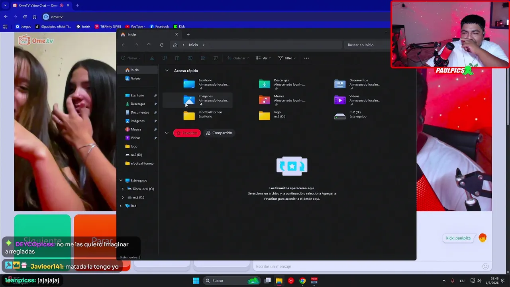Open the Filtro filter dropdown
510x287 pixels.
(x=287, y=58)
